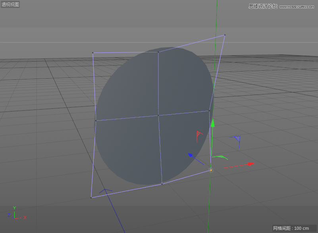Select the center point of the cage
This screenshot has width=318, height=233.
158,116
